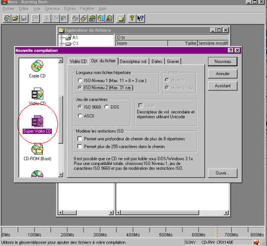Viewport: 267px width, 246px height.
Task: Click the disc with red triangle toolbar icon
Action: tap(110, 18)
